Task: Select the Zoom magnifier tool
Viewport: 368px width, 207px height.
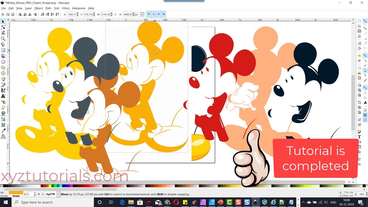Action: click(3, 39)
